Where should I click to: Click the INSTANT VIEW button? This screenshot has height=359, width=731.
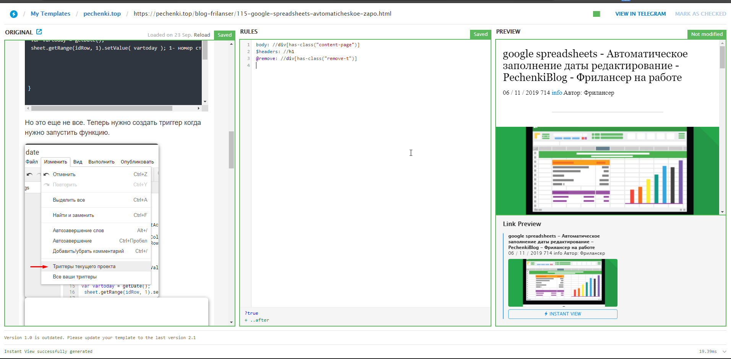tap(562, 314)
